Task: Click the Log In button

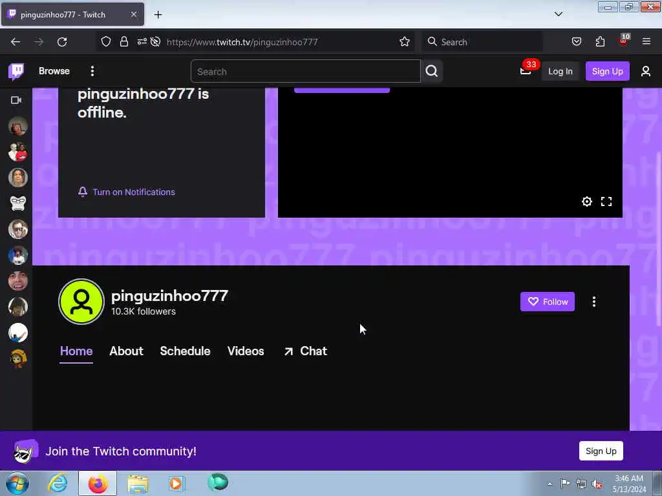Action: (x=561, y=71)
